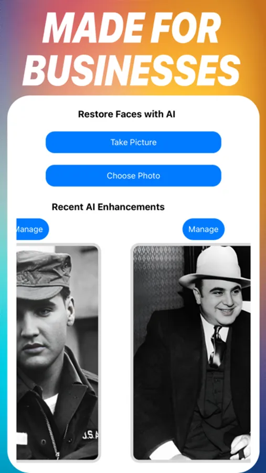Click the word BUSINESSES in the headline
This screenshot has width=266, height=473.
click(131, 70)
